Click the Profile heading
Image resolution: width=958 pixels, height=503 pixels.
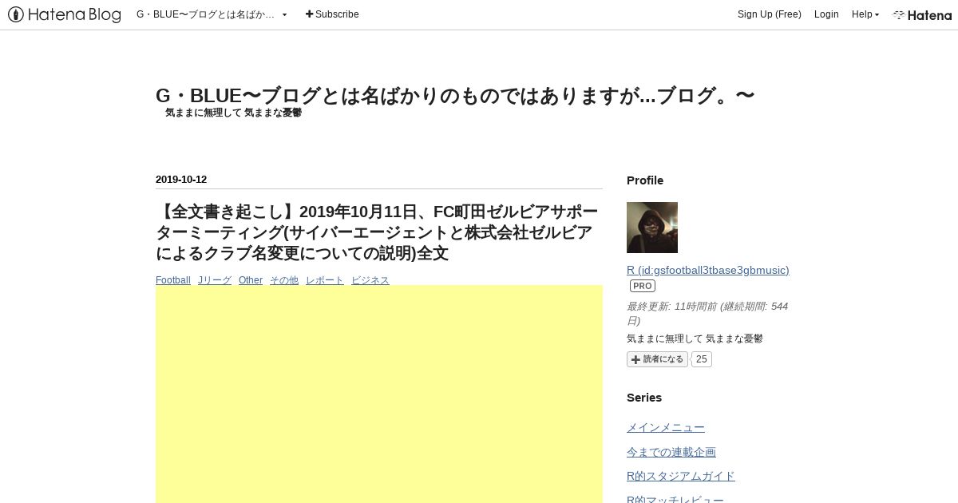point(645,180)
